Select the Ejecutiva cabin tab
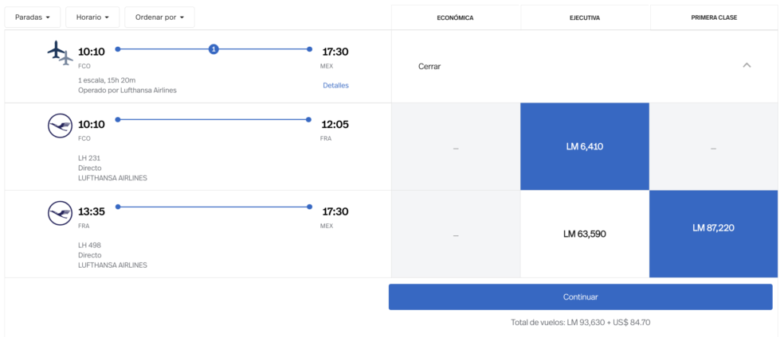 (585, 17)
